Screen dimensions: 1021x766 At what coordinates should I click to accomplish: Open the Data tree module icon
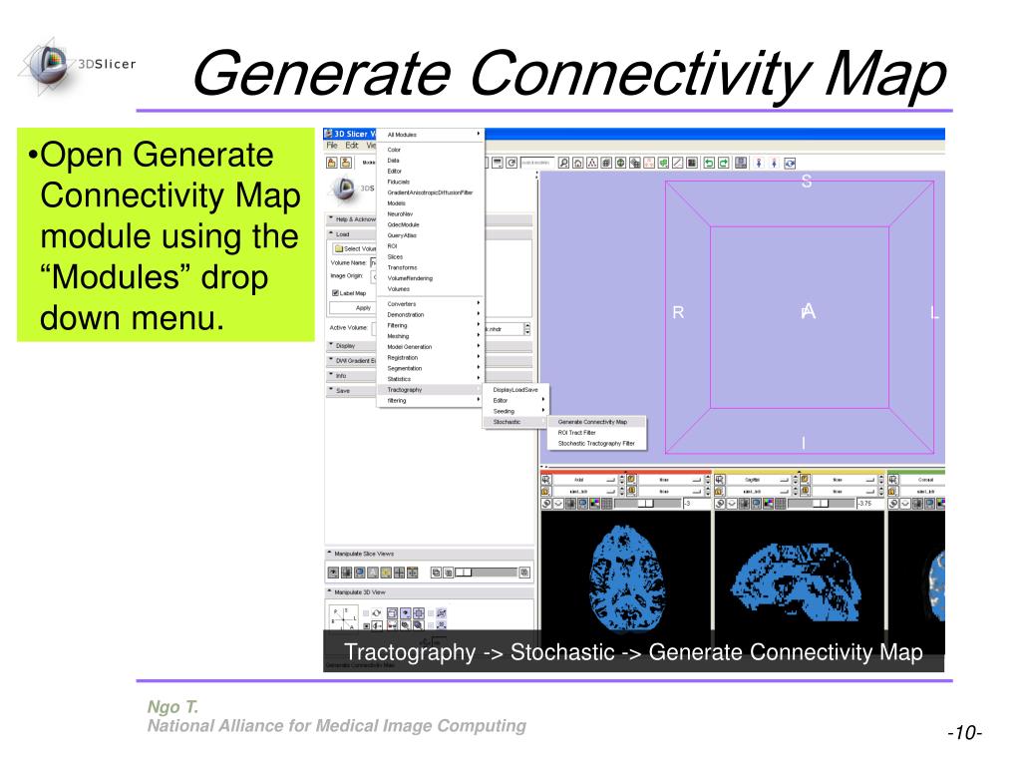click(592, 163)
